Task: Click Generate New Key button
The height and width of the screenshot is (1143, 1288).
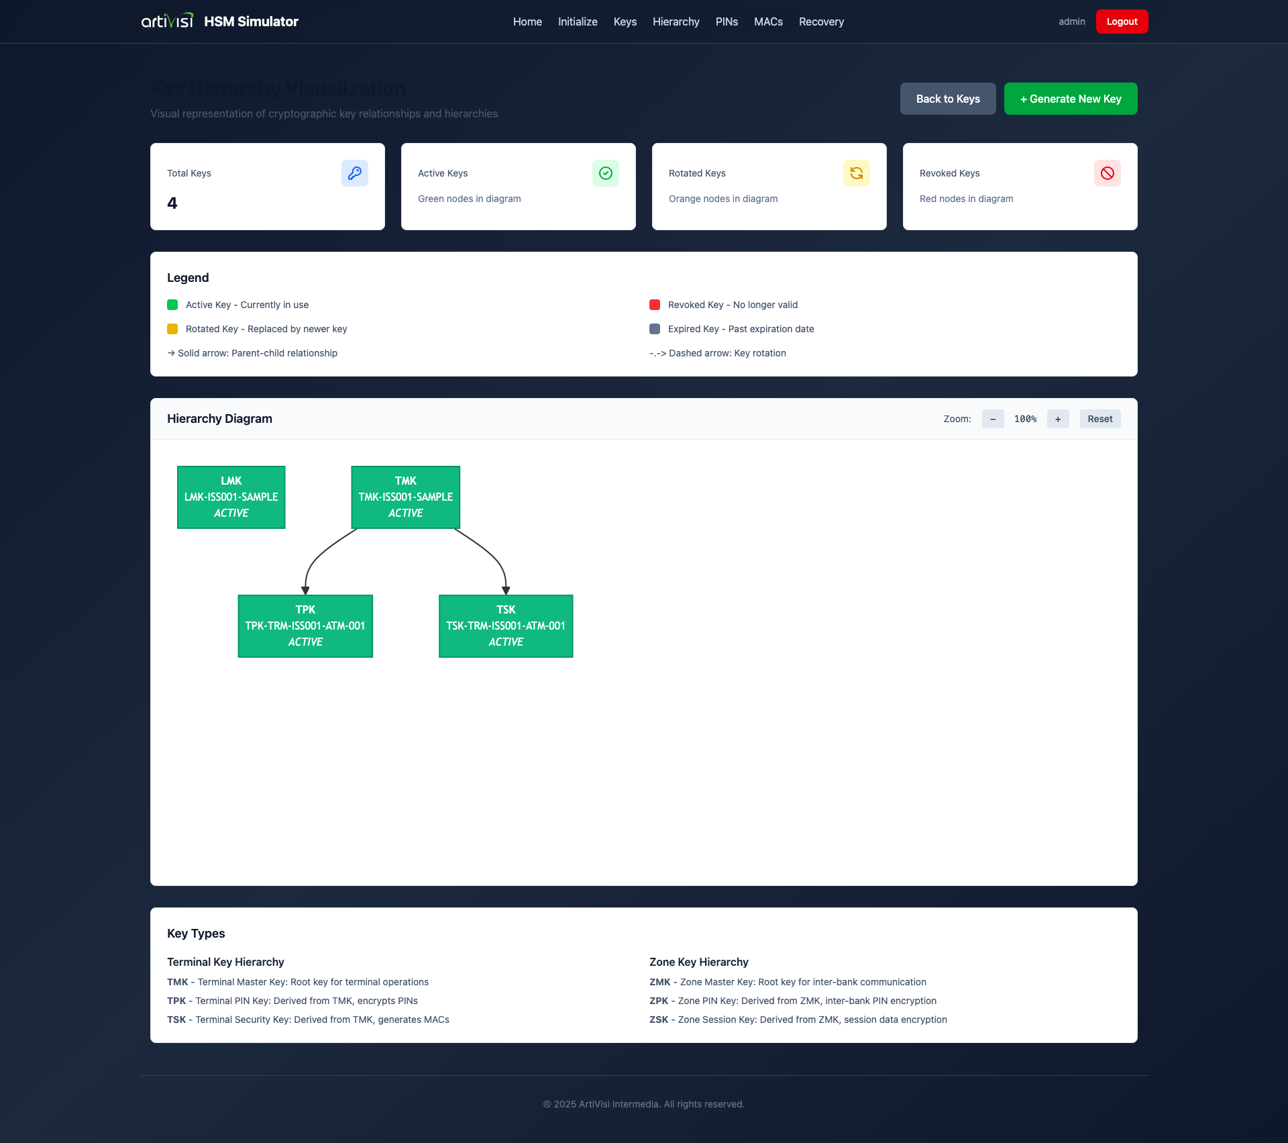Action: pos(1070,99)
